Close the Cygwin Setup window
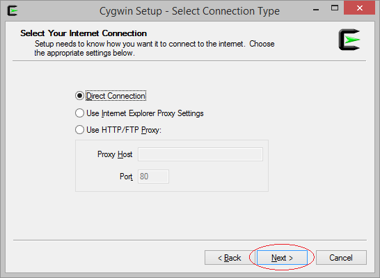The image size is (380, 278). click(359, 8)
